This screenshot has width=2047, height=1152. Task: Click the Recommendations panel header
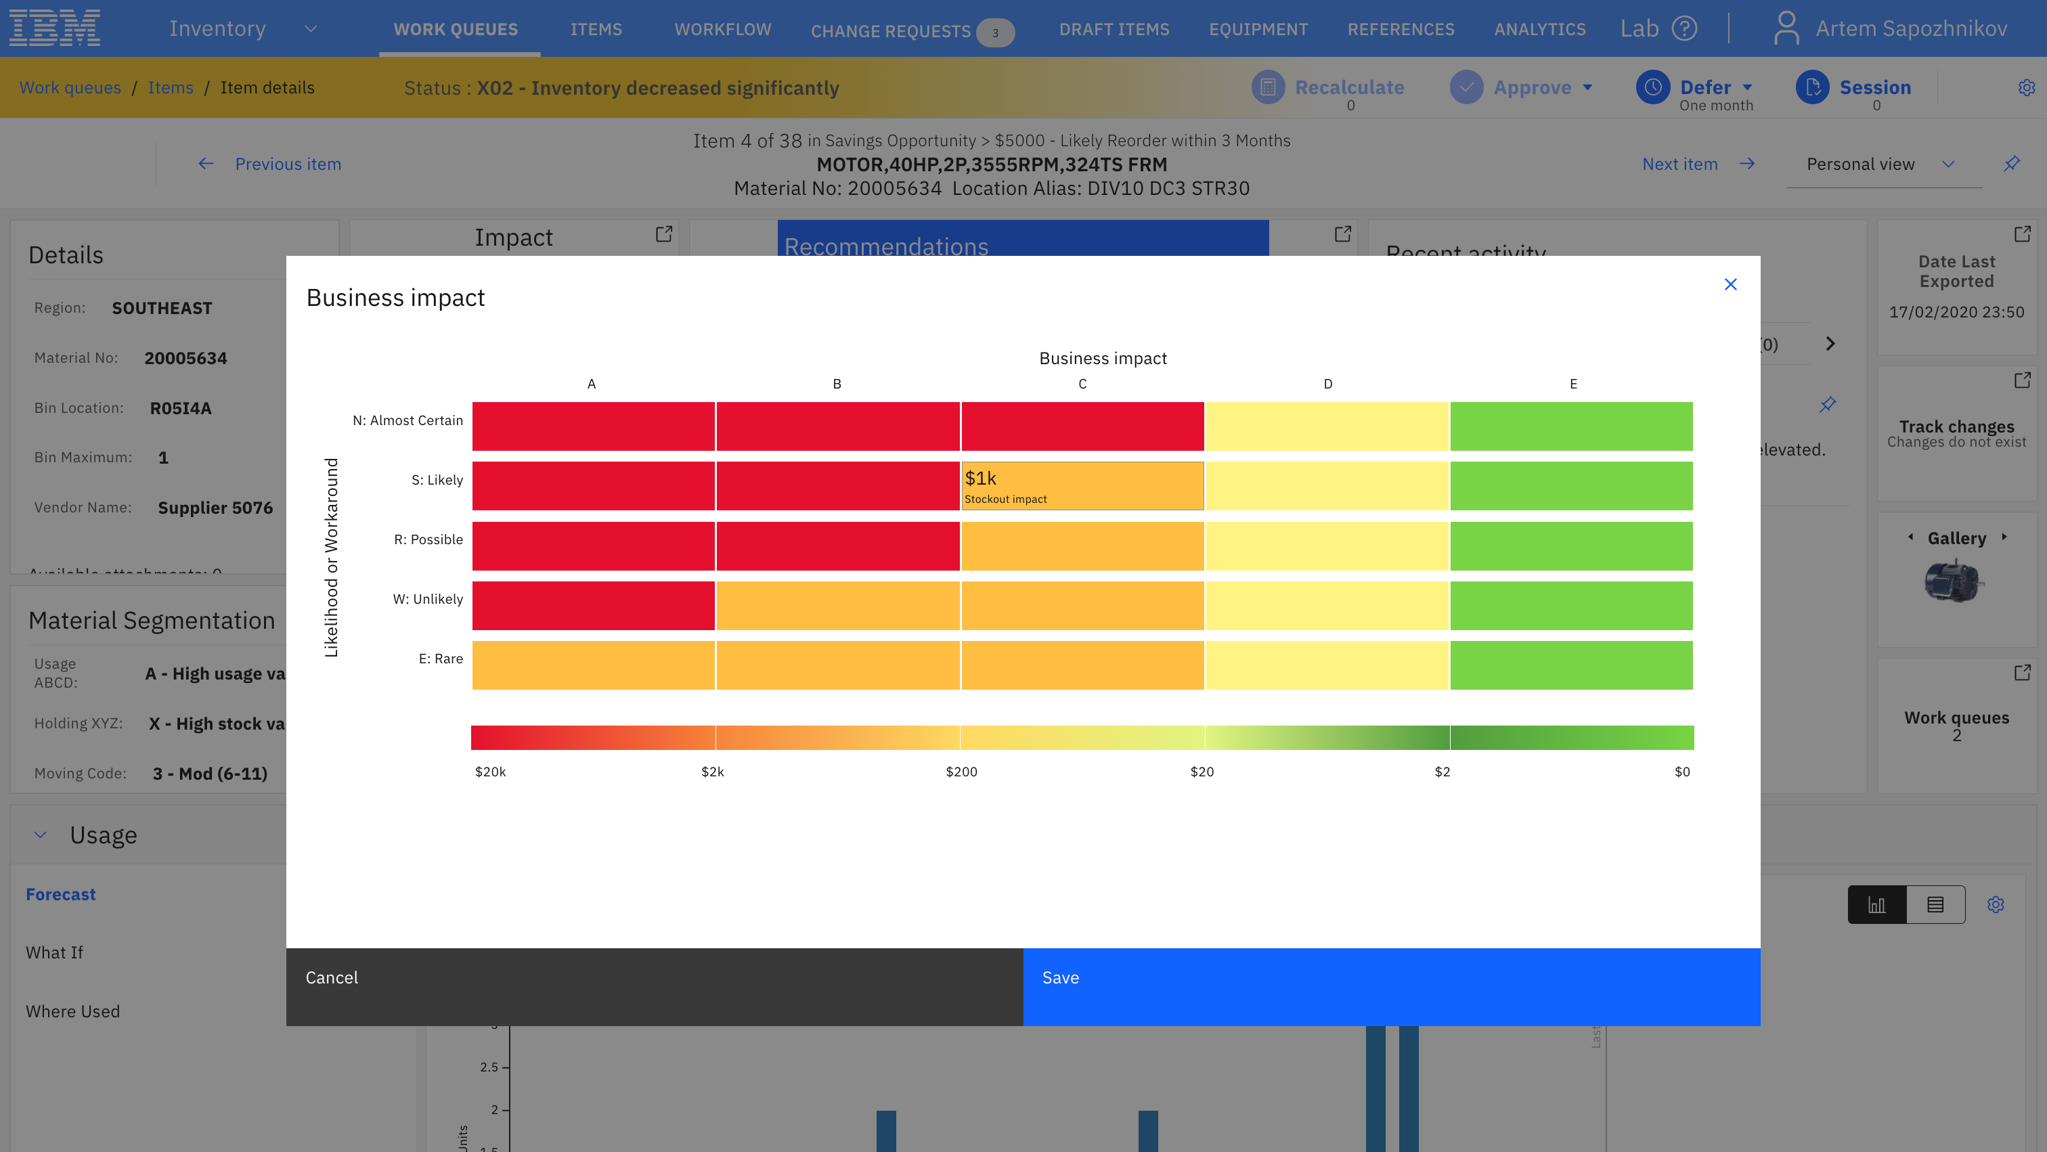coord(1023,238)
